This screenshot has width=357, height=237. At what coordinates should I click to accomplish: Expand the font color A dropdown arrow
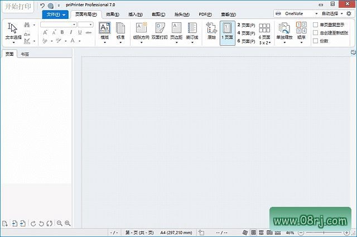[x=80, y=41]
